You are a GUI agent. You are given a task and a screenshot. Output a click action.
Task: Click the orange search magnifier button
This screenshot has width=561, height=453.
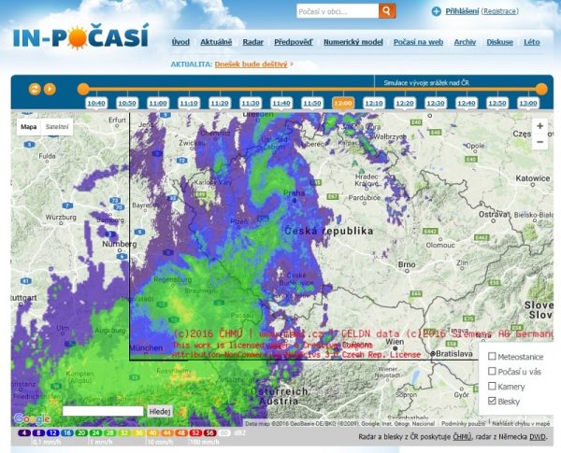coord(387,11)
